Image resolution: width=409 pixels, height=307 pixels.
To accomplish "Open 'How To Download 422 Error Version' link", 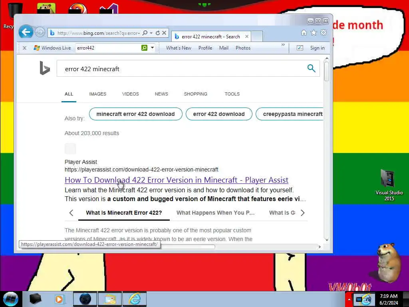I will pos(177,180).
